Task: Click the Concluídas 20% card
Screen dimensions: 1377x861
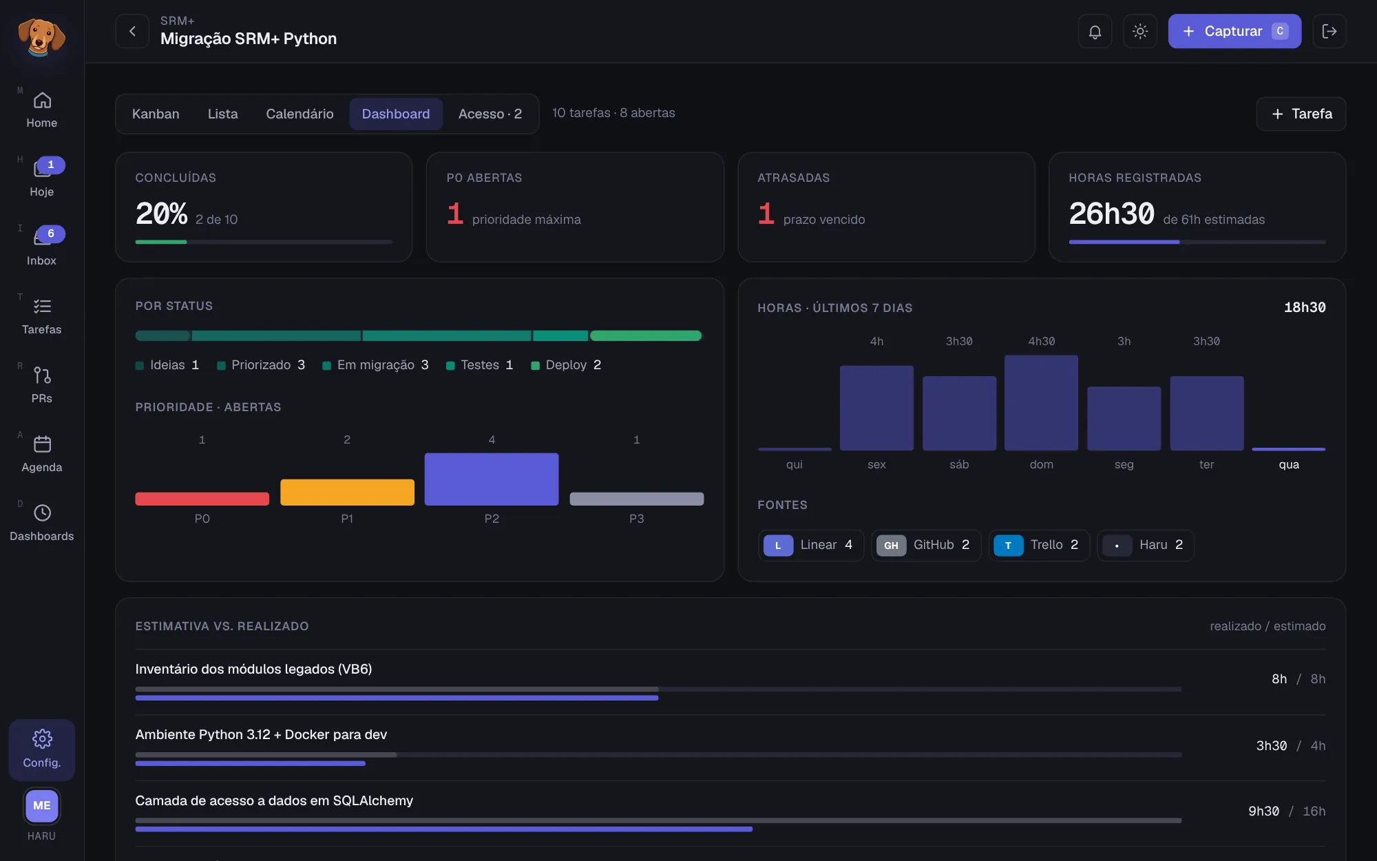Action: [x=264, y=207]
